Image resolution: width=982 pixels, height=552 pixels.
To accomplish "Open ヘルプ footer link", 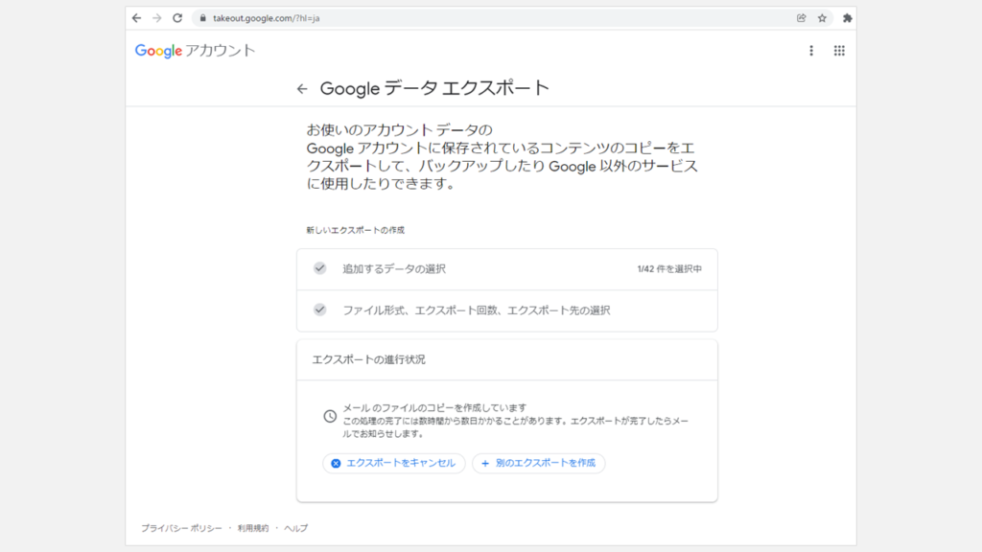I will click(x=296, y=528).
